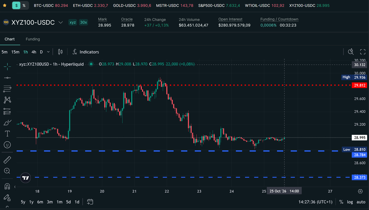Click the Open Interest stat label

(230, 19)
